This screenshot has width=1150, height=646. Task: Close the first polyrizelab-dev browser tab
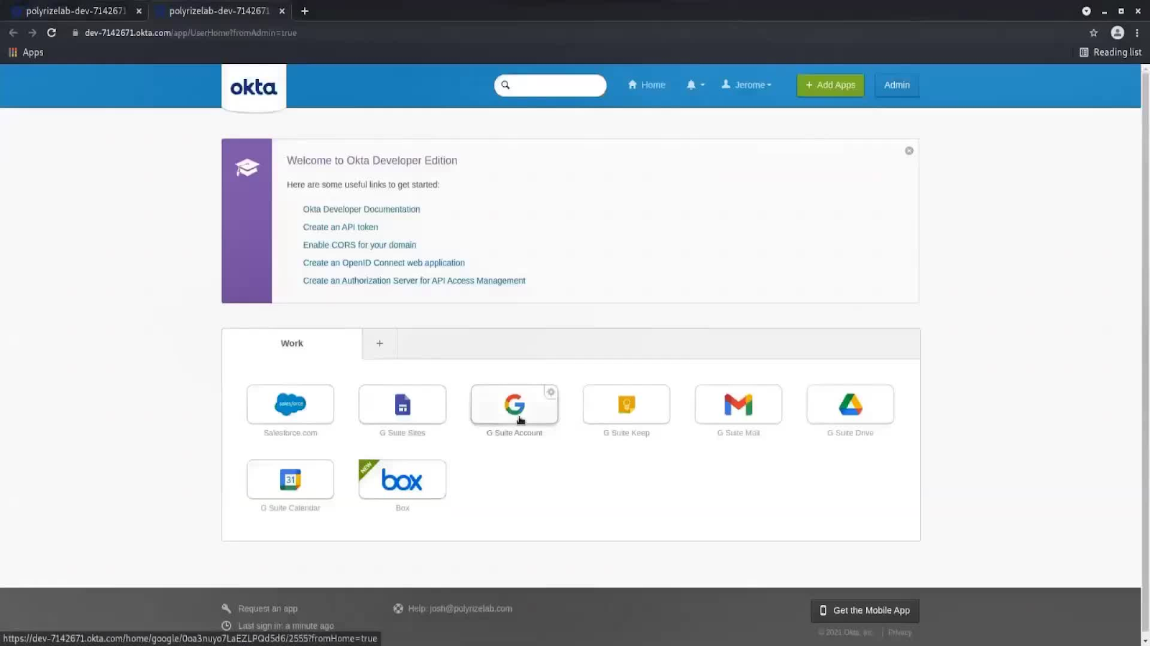pos(139,11)
